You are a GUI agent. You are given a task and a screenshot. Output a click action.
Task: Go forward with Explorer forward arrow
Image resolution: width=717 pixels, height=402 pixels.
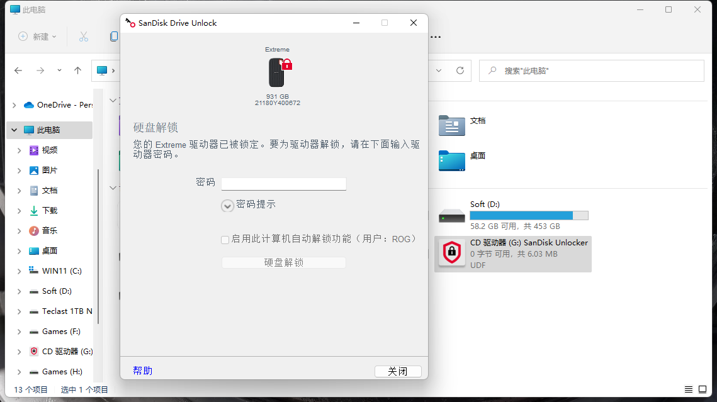pyautogui.click(x=40, y=70)
